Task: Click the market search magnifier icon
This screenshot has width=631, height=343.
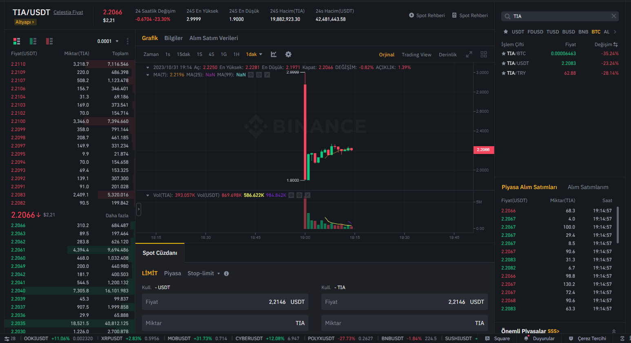Action: tap(507, 16)
